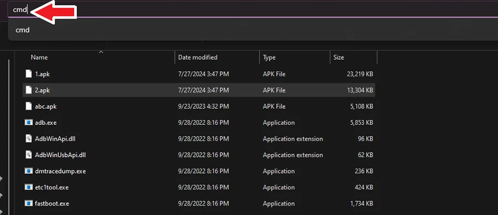Sort files by the Name column
The image size is (498, 215).
39,57
